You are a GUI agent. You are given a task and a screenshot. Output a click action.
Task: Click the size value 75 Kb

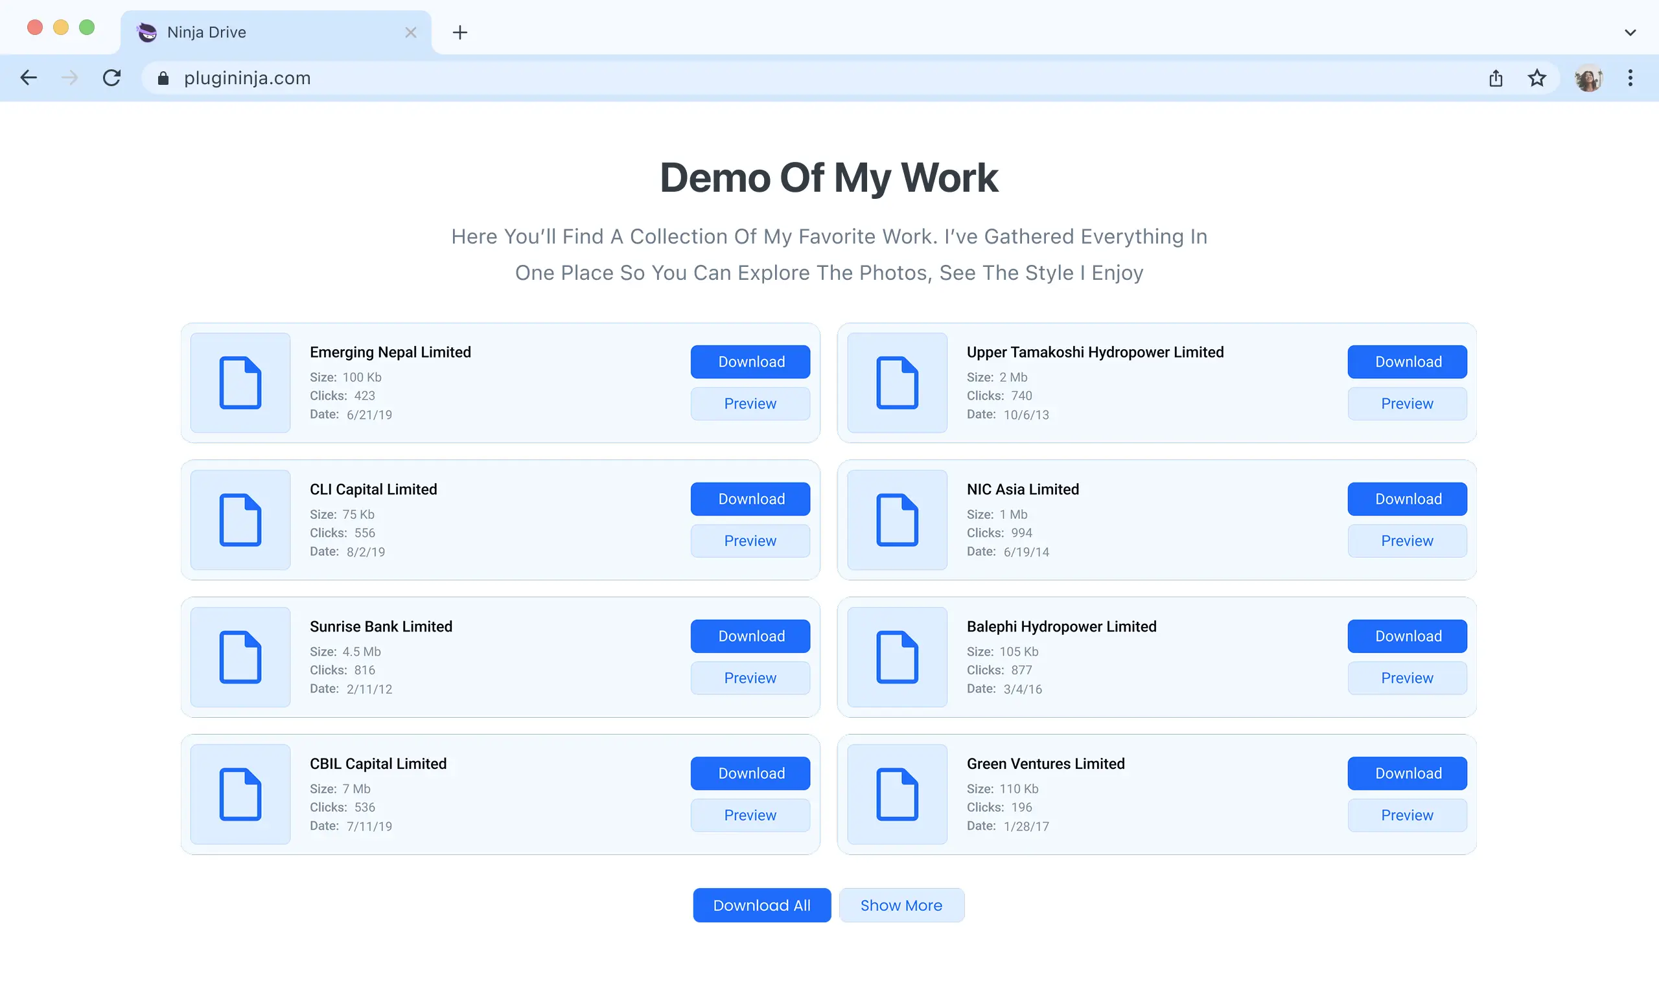[x=358, y=514]
